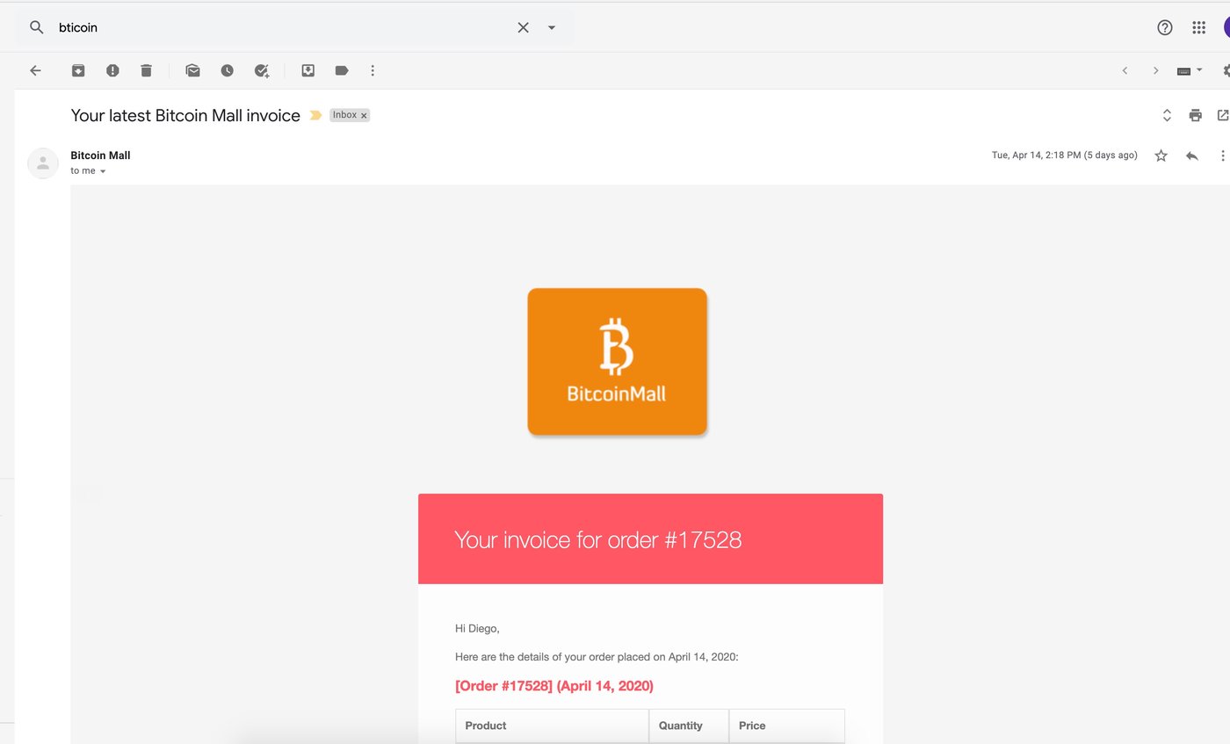This screenshot has height=744, width=1230.
Task: Open the email in a new window
Action: [x=1222, y=115]
